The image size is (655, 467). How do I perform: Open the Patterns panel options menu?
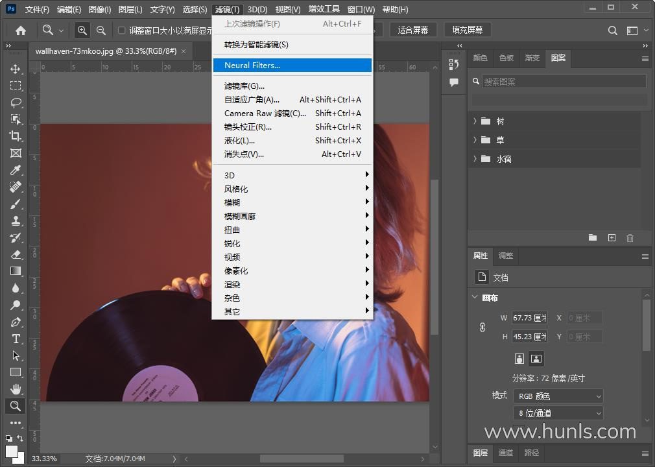click(x=645, y=58)
